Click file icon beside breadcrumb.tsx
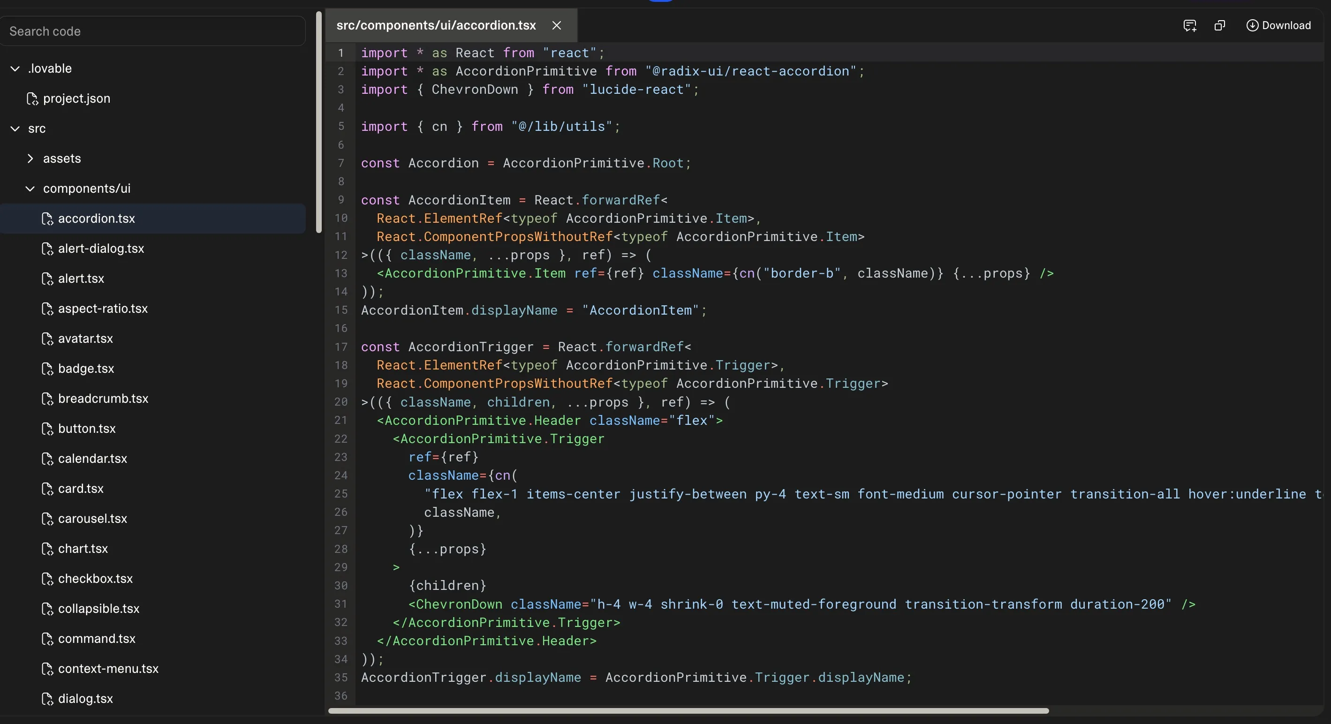Screen dimensions: 1331x724 pyautogui.click(x=47, y=399)
